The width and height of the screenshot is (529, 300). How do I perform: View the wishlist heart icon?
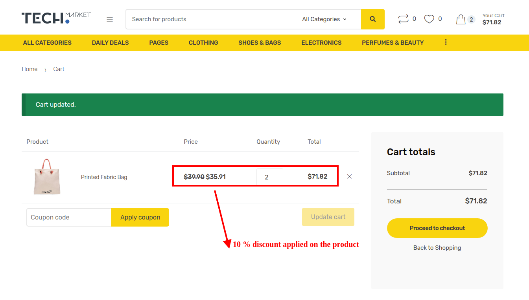(x=429, y=18)
